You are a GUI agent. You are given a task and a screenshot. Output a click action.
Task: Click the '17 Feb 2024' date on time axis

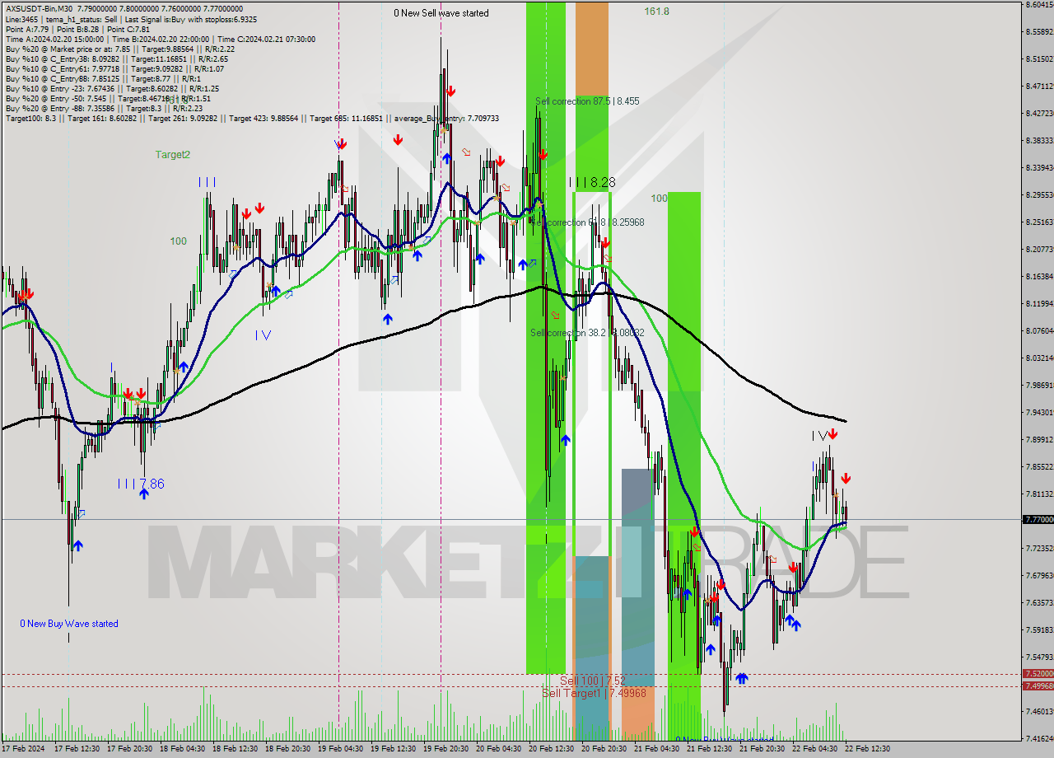[x=23, y=748]
